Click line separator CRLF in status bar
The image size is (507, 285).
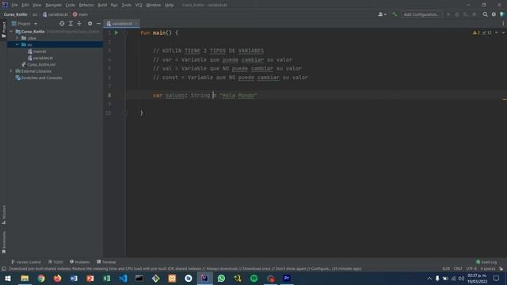pyautogui.click(x=458, y=268)
